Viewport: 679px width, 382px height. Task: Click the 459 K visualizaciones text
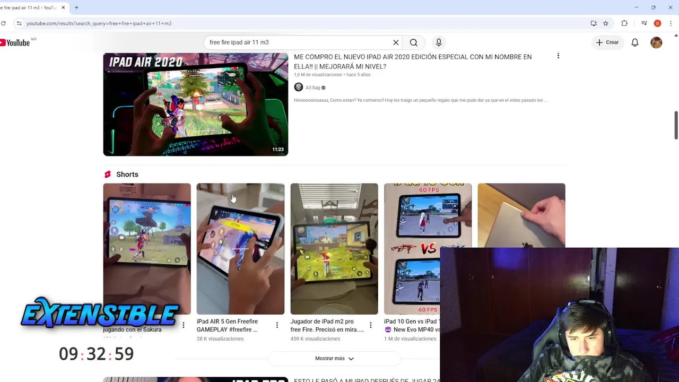(315, 338)
